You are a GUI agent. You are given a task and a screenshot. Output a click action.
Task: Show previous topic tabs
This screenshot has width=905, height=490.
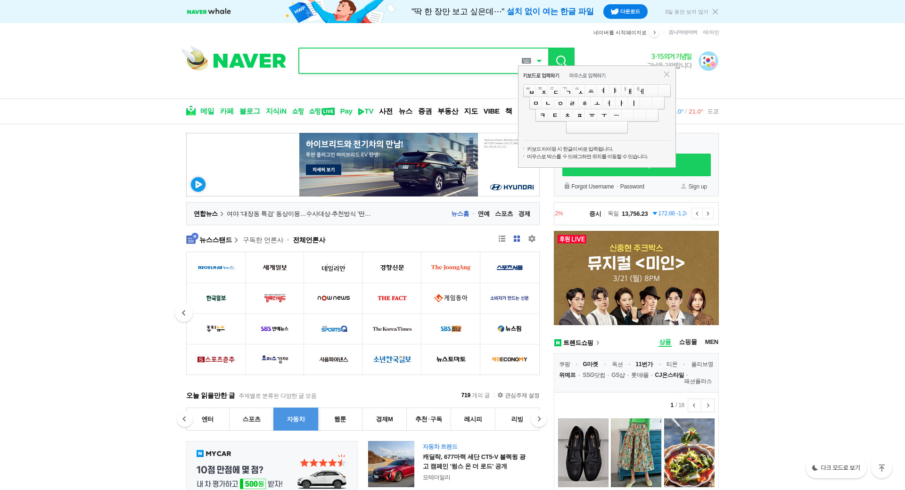point(184,419)
